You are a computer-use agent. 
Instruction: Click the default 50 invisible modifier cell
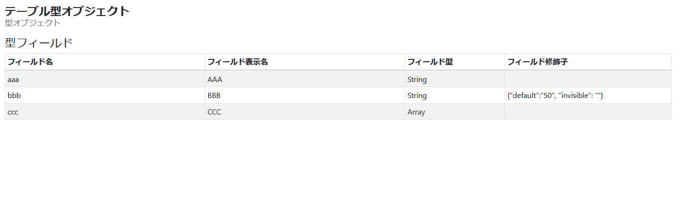click(x=555, y=96)
